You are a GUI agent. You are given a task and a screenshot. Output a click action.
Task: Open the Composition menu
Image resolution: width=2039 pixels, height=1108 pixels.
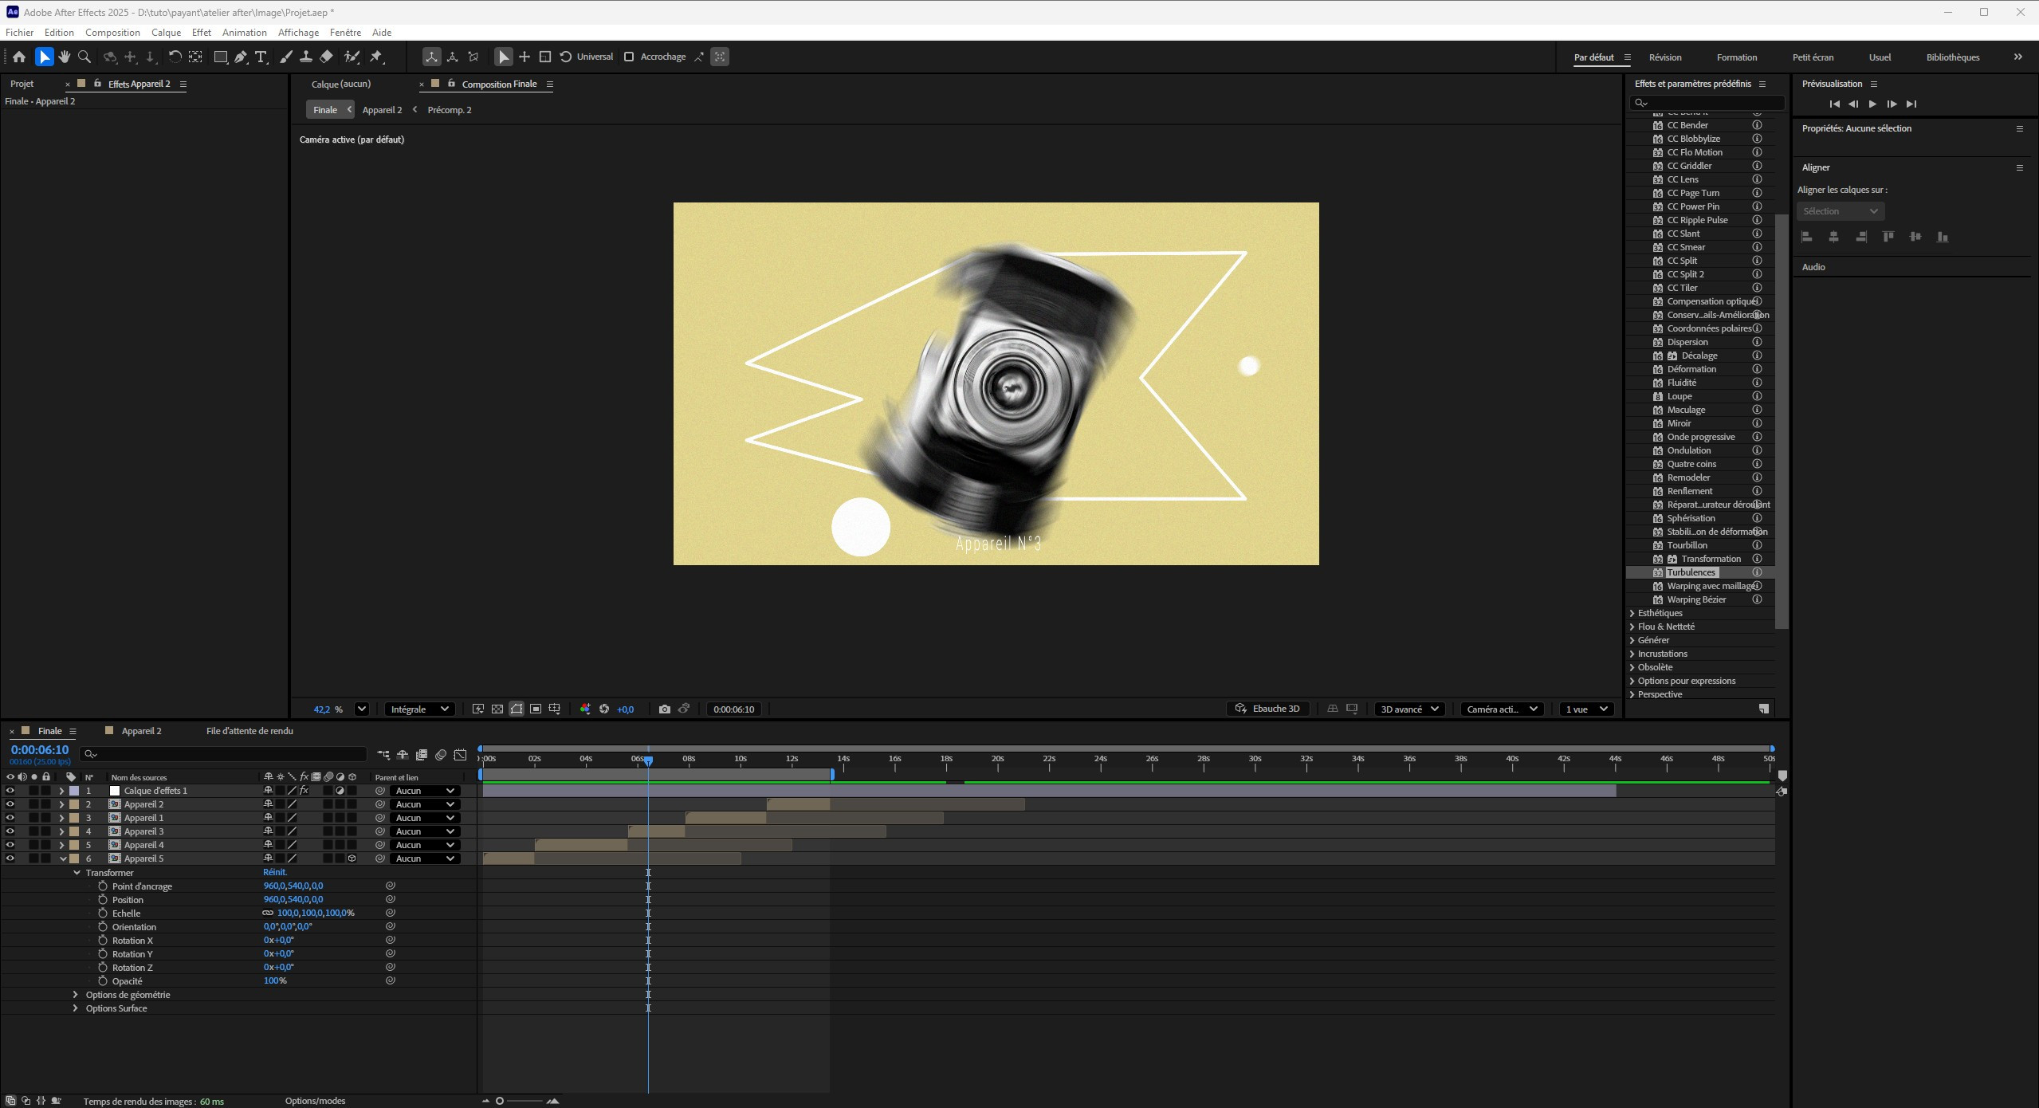click(x=112, y=33)
